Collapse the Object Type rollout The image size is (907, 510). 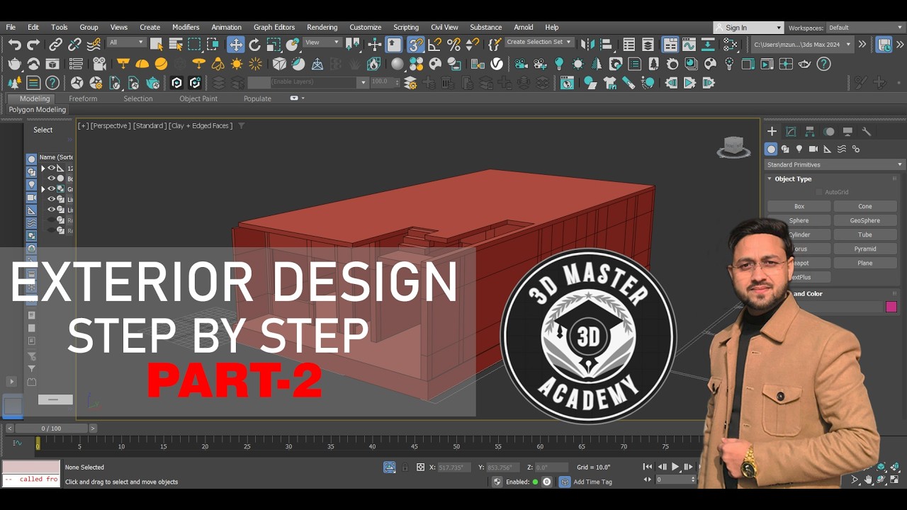point(792,179)
